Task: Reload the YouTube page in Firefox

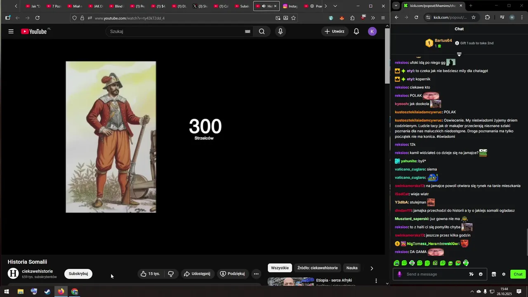Action: 38,18
